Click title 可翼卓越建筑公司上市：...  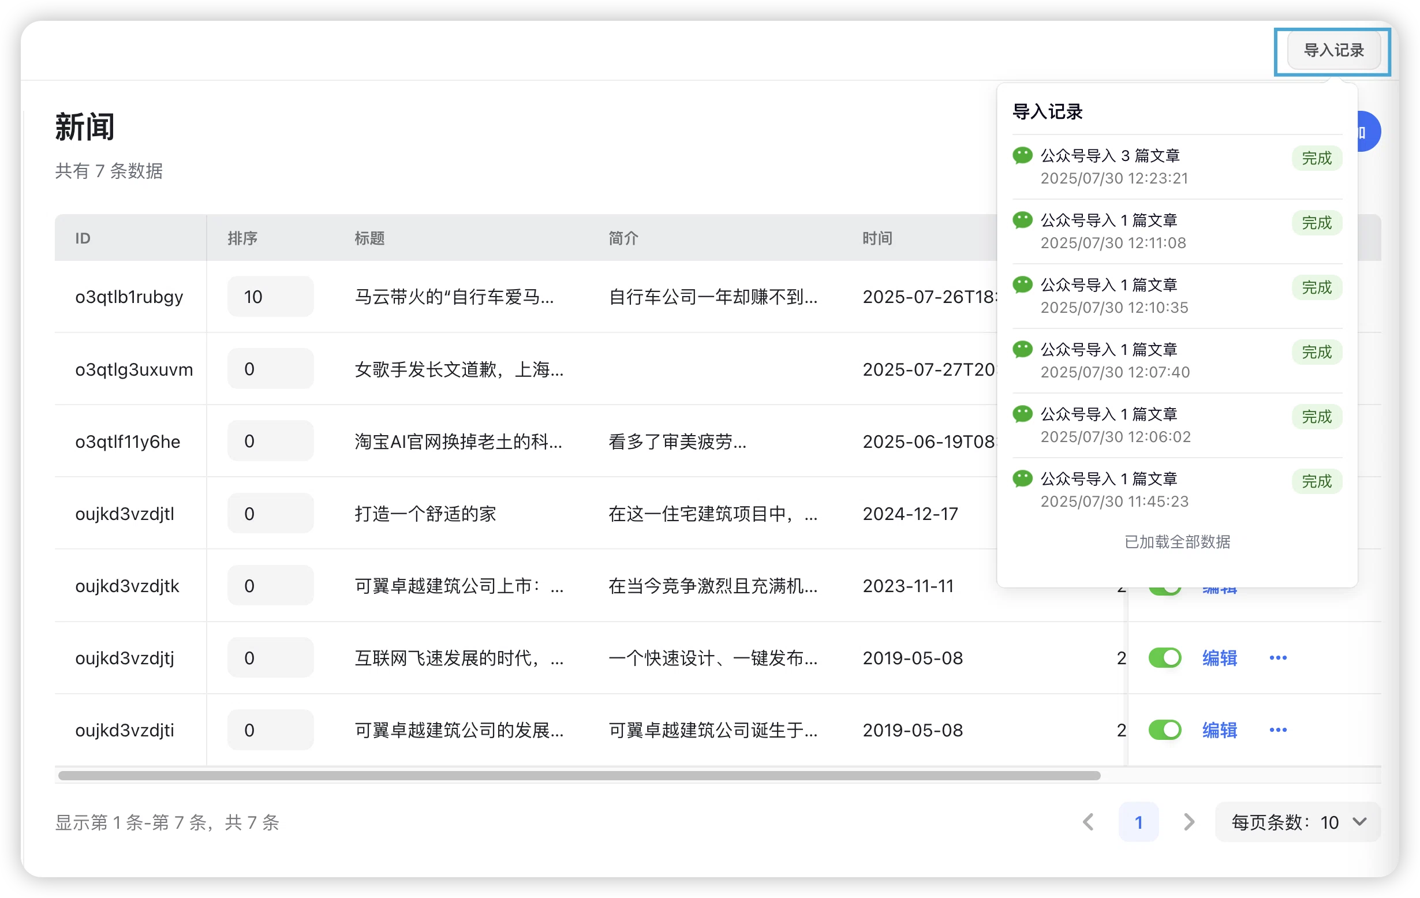(x=459, y=586)
